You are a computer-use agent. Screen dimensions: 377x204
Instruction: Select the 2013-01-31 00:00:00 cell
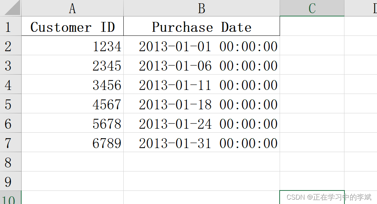click(201, 142)
